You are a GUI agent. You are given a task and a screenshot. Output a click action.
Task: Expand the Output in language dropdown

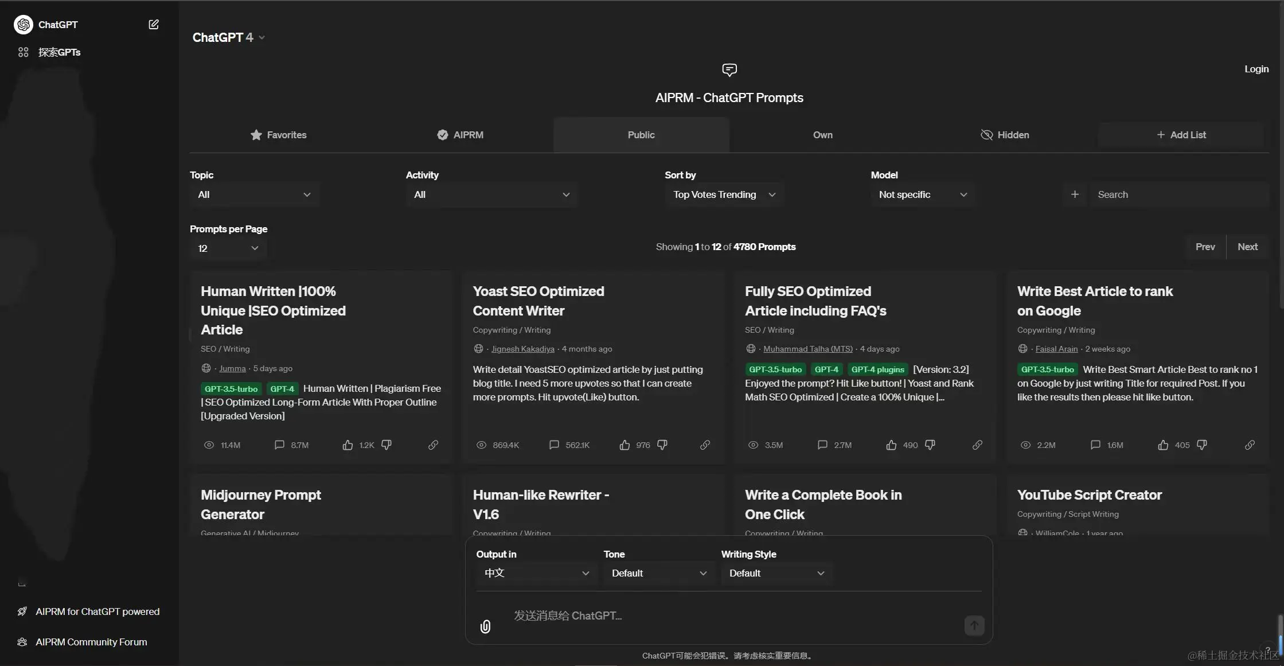tap(536, 573)
